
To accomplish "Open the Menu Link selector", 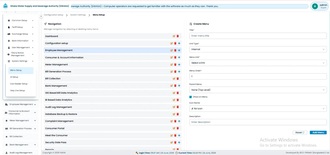I will pos(258,63).
